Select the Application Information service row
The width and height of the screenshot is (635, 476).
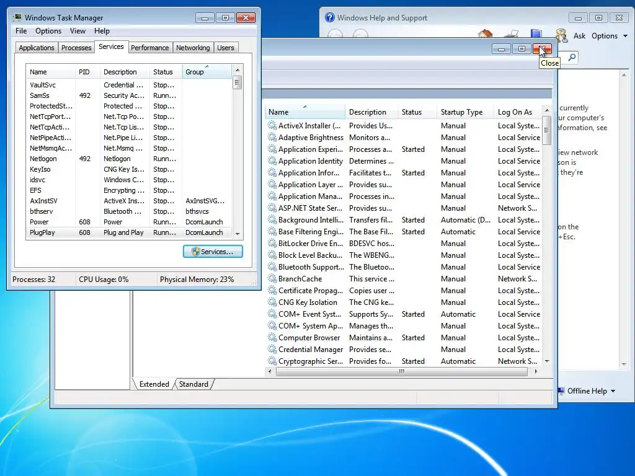tap(404, 172)
